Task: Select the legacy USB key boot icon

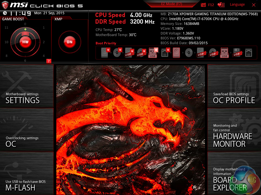Action: coord(224,53)
